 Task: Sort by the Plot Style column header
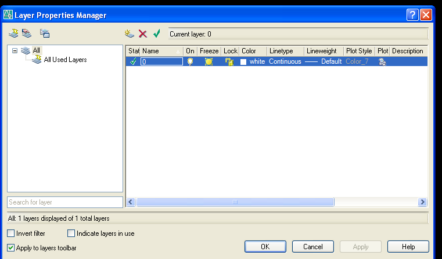tap(360, 51)
